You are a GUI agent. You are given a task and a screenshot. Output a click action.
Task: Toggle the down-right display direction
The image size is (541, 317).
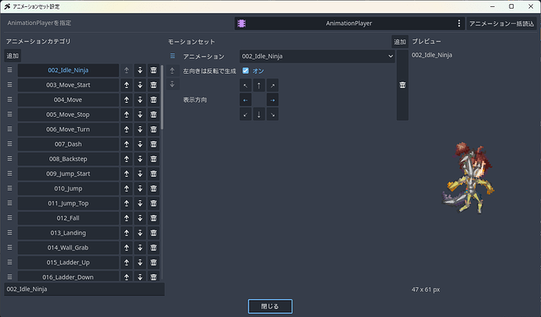pyautogui.click(x=273, y=115)
